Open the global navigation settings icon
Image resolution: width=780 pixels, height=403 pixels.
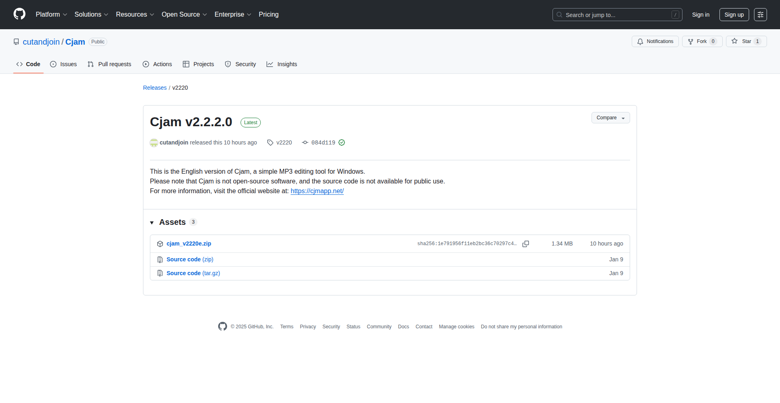pos(760,15)
